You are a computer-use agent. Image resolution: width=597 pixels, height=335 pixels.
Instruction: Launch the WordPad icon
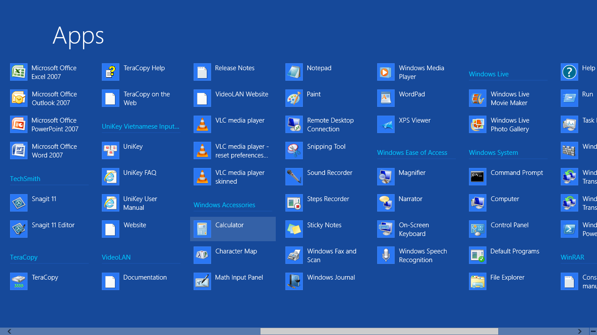click(386, 98)
